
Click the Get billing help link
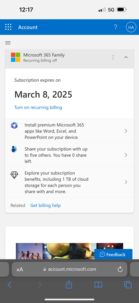[45, 205]
